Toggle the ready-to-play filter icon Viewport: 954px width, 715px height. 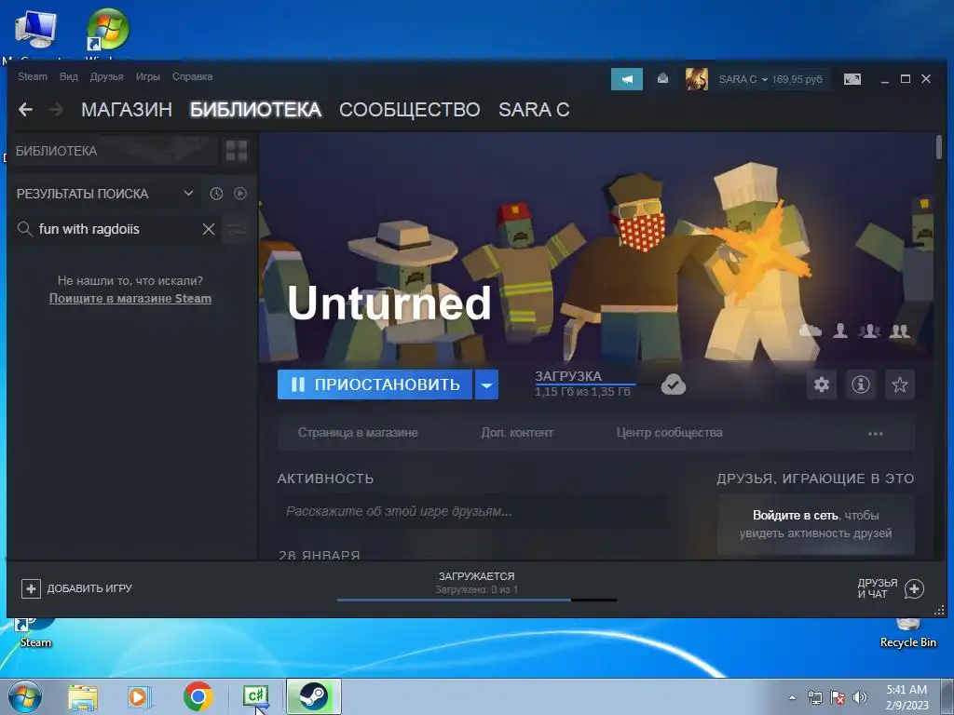240,194
